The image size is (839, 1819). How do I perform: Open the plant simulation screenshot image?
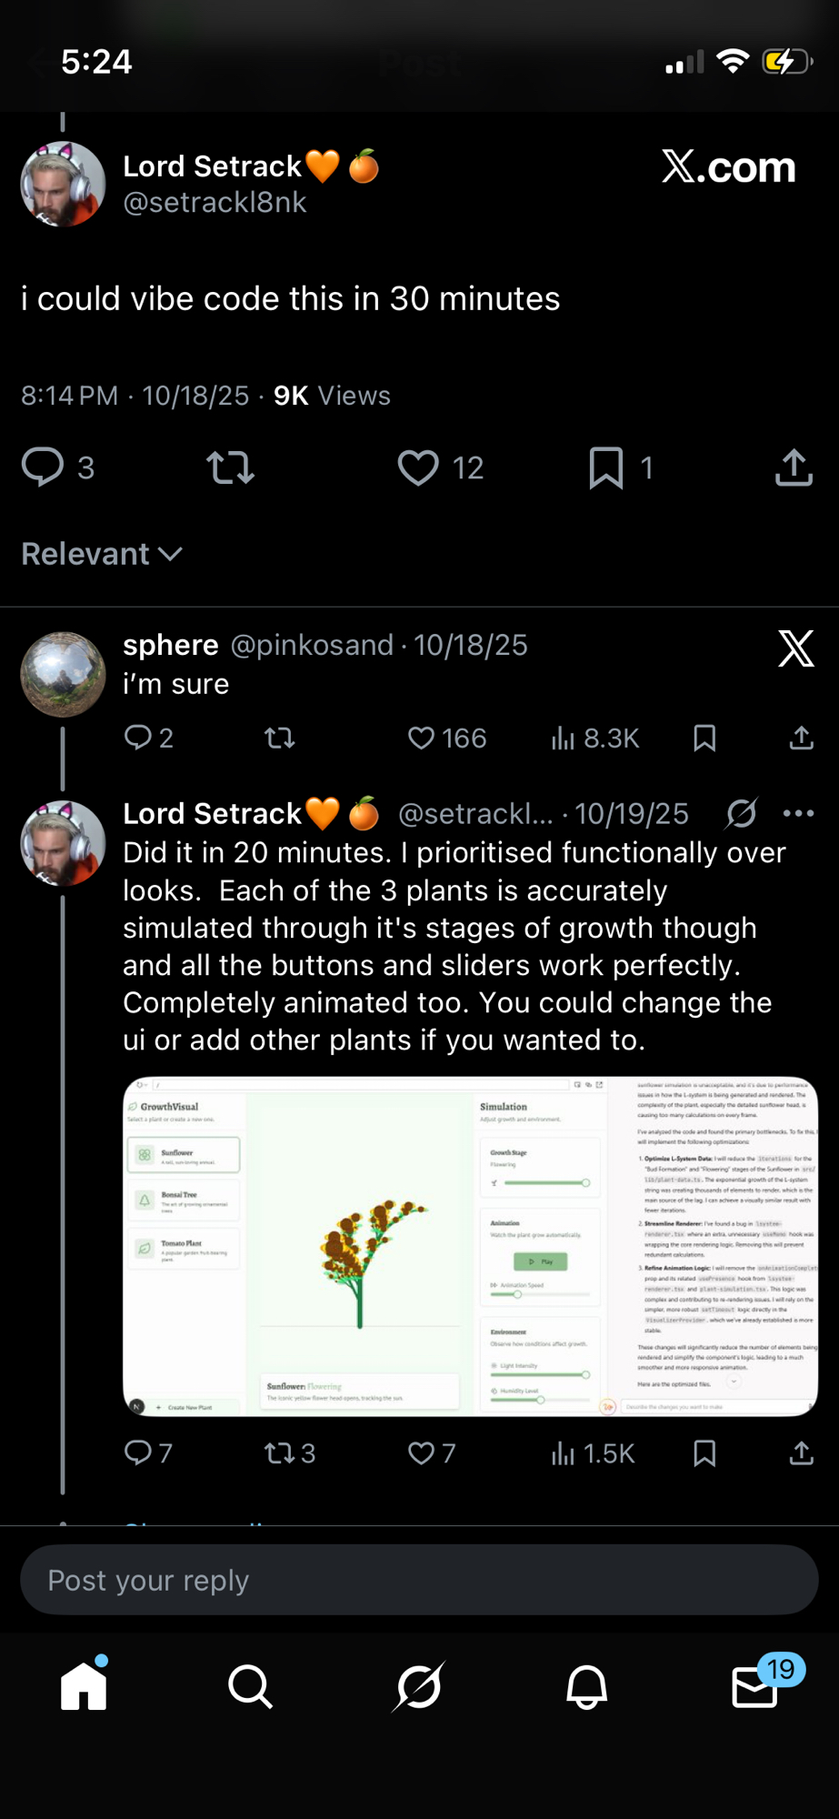470,1246
